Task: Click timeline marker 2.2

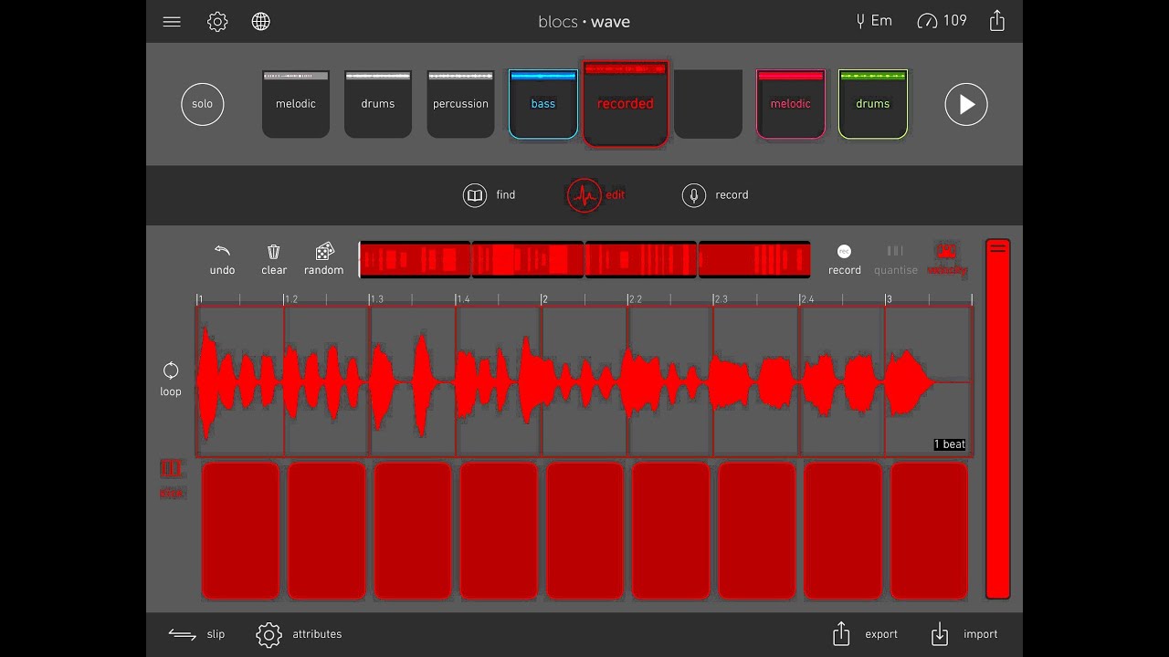Action: click(635, 299)
